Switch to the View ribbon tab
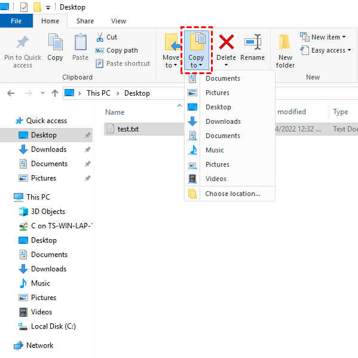 118,21
